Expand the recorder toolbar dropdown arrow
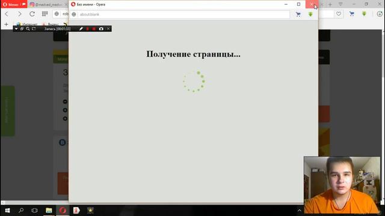Viewport: 385px width, 216px height. (16, 29)
